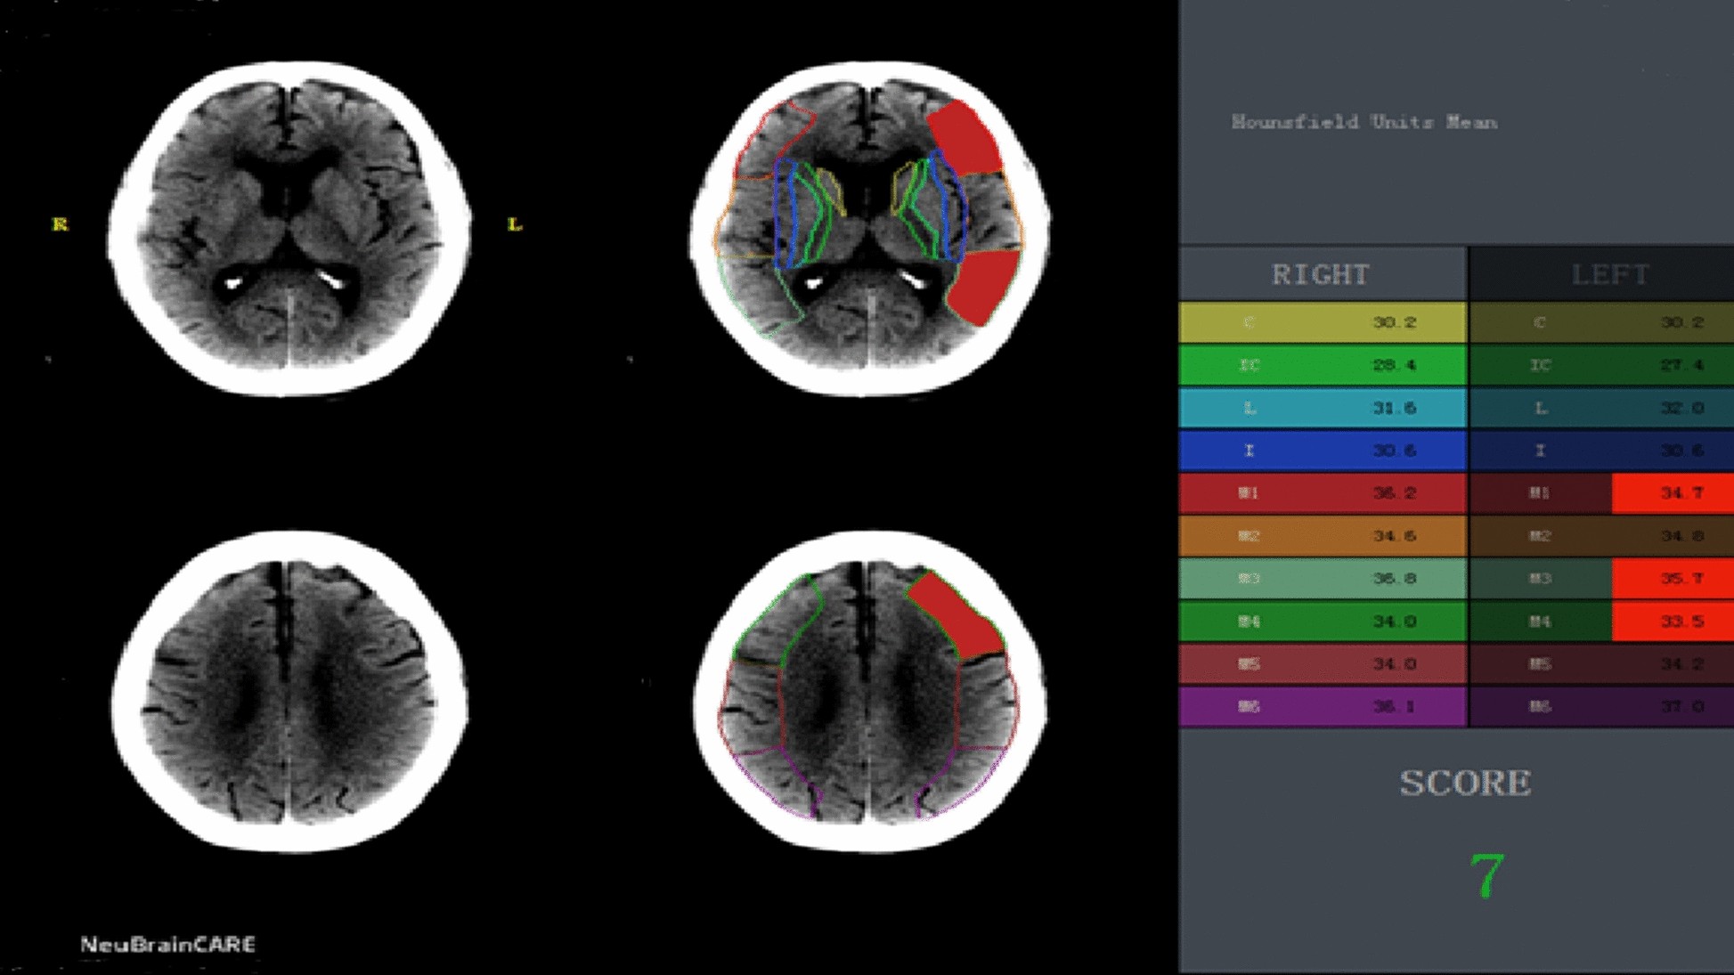
Task: Open the lower-left unsegmented supraganglionic CT slice
Action: [289, 692]
